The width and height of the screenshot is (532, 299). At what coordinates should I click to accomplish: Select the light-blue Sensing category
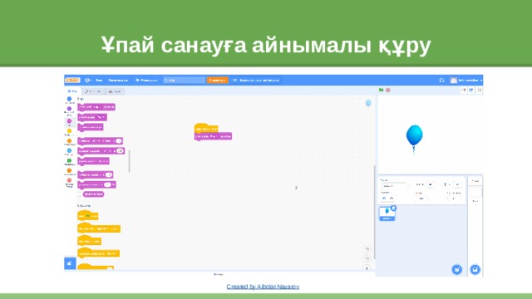(x=69, y=152)
